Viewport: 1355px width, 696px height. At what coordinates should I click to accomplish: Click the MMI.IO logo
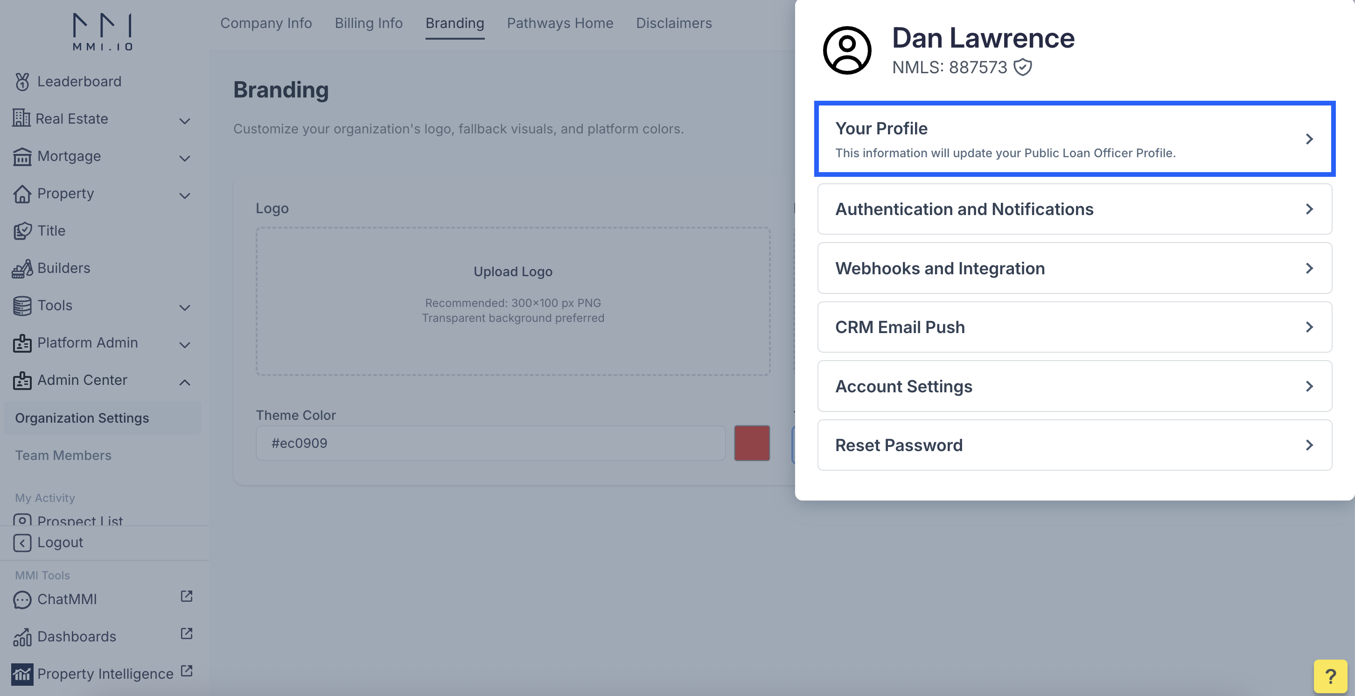pyautogui.click(x=103, y=32)
